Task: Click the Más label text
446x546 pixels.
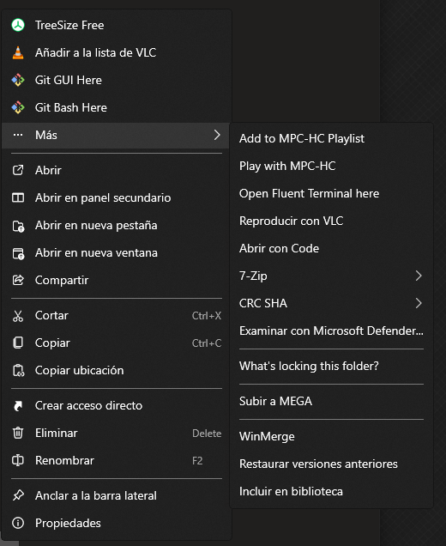Action: pos(46,135)
